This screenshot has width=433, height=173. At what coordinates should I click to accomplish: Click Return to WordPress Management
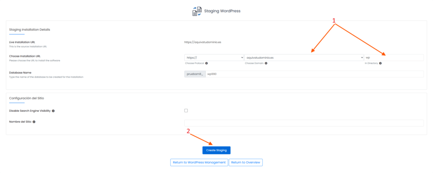click(x=199, y=162)
